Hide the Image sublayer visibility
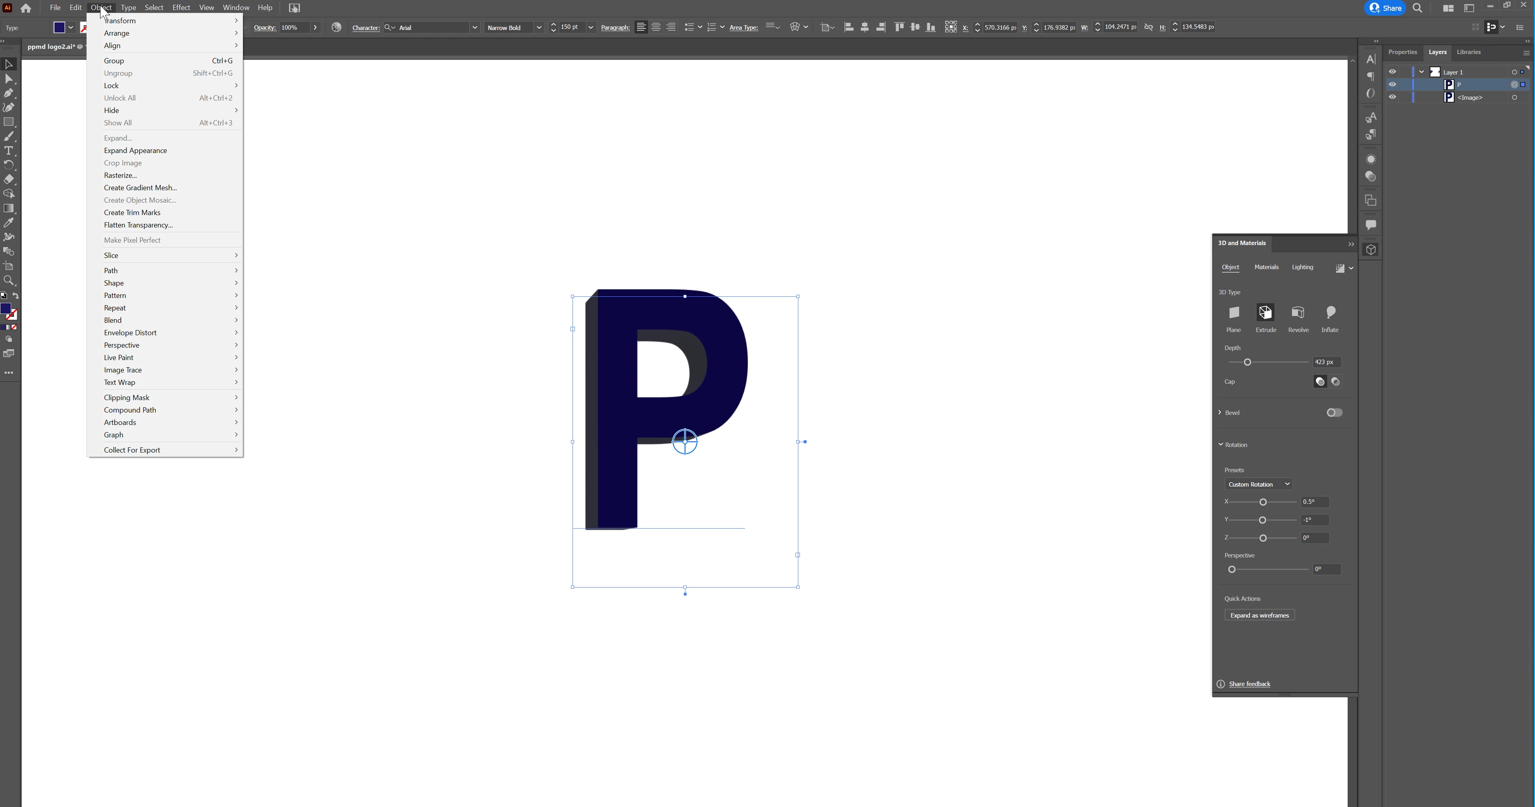Viewport: 1535px width, 807px height. pos(1392,97)
